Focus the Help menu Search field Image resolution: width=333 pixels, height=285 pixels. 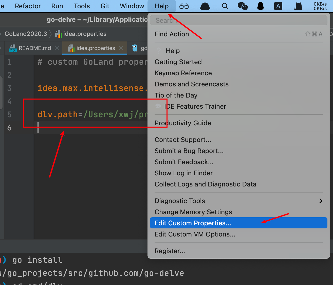click(238, 20)
